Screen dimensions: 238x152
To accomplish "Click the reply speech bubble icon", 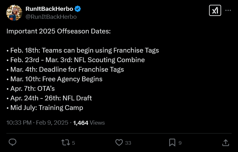I will 12,142.
